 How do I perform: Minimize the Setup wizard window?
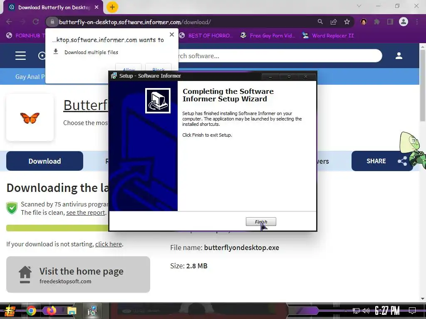pos(270,77)
